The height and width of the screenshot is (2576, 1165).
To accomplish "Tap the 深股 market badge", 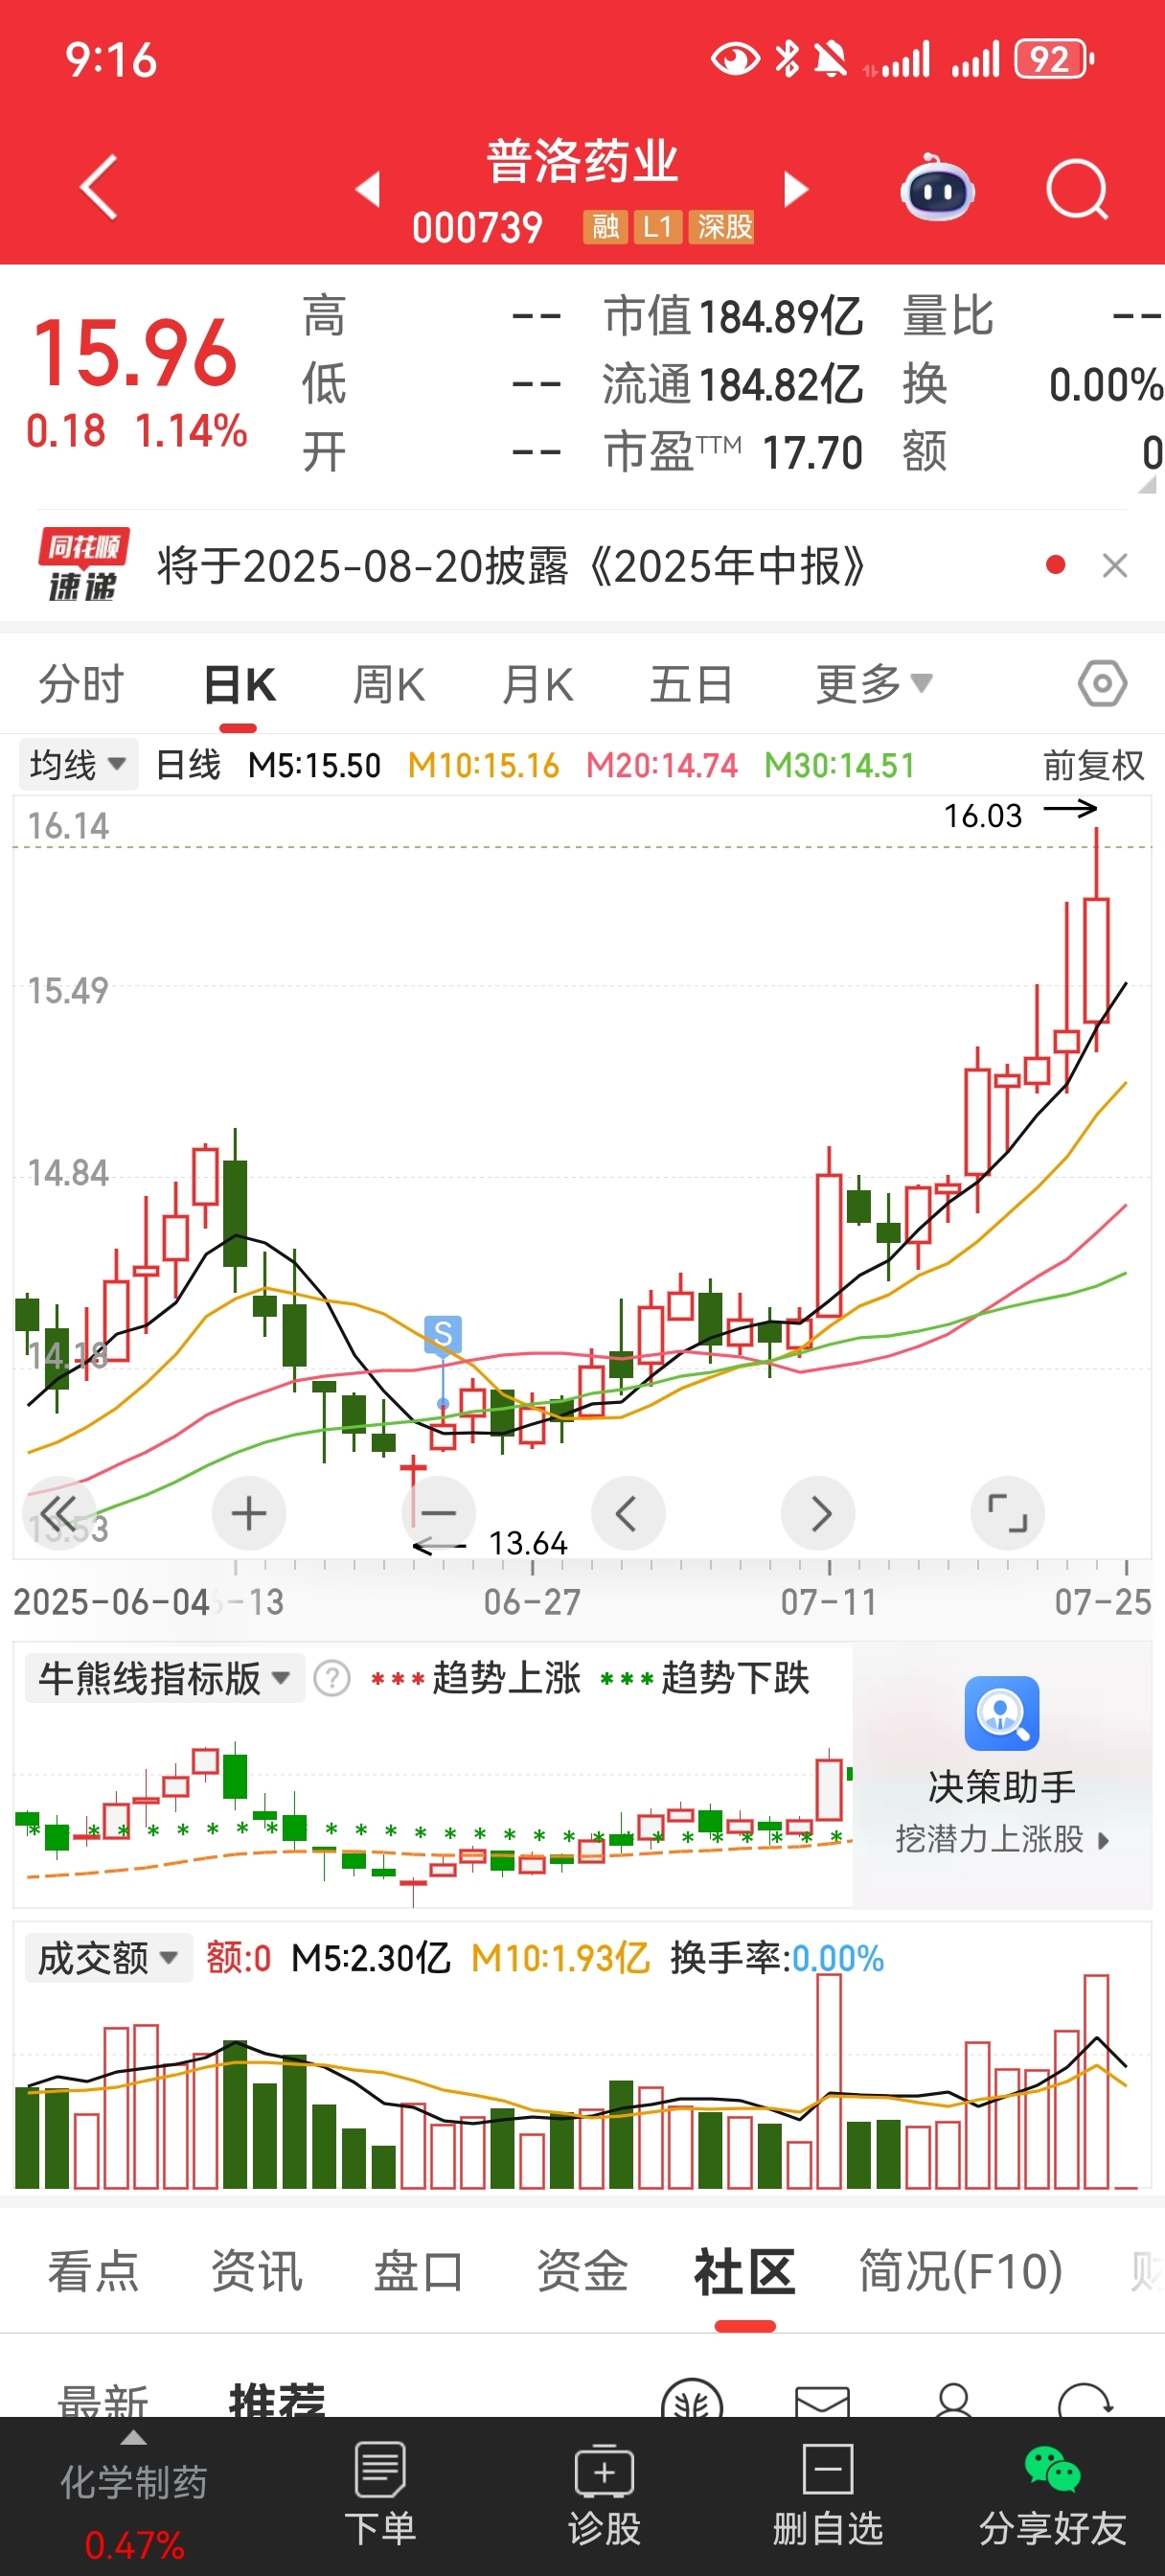I will coord(722,227).
